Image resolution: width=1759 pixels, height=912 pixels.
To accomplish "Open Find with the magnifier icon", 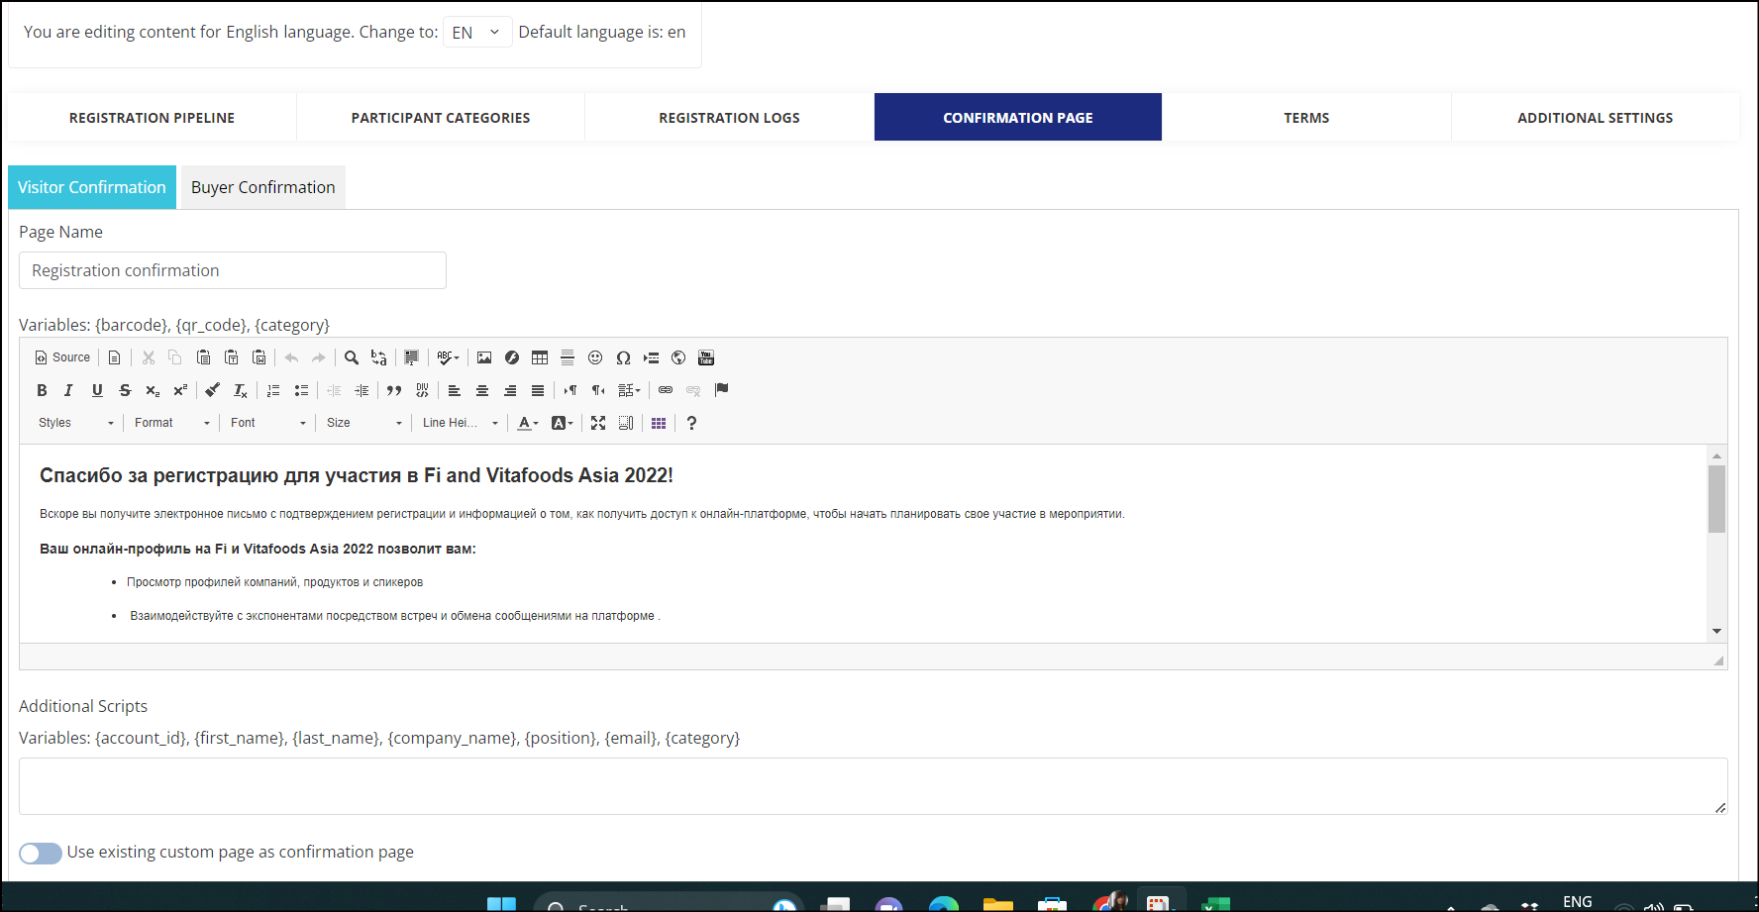I will point(352,357).
